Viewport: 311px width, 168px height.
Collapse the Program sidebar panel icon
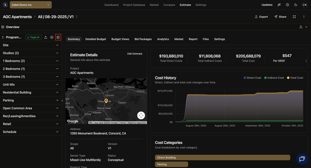coord(58,37)
